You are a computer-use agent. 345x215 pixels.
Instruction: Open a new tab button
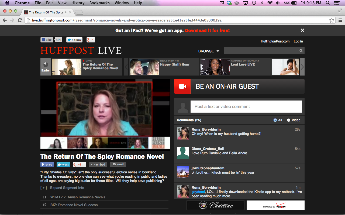pyautogui.click(x=79, y=13)
